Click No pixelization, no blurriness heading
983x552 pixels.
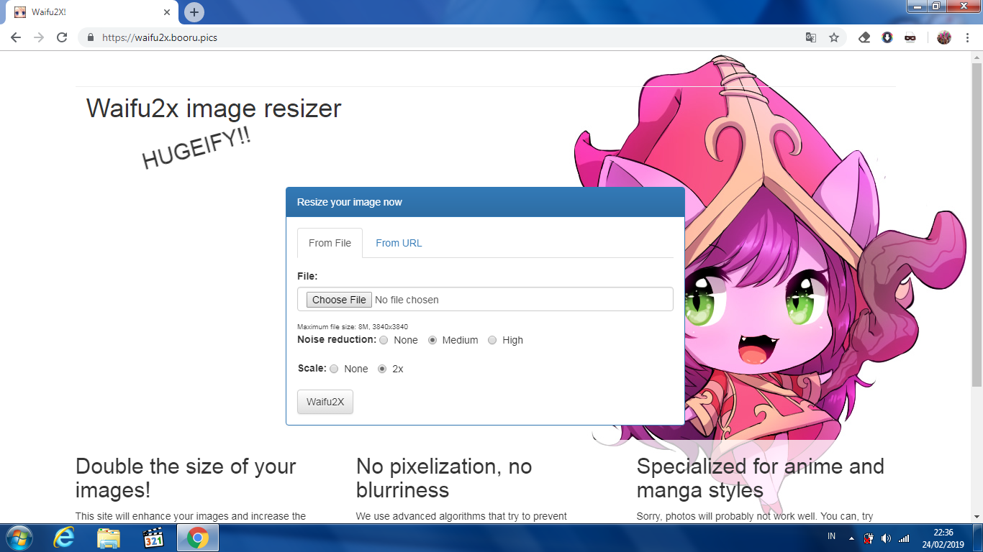tap(444, 478)
